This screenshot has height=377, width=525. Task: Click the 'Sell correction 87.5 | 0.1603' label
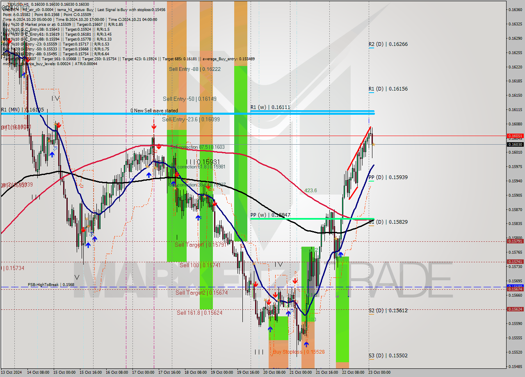click(x=197, y=147)
